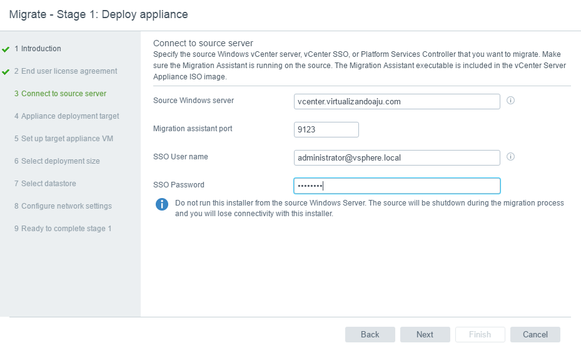Focus the Source Windows server field

397,101
